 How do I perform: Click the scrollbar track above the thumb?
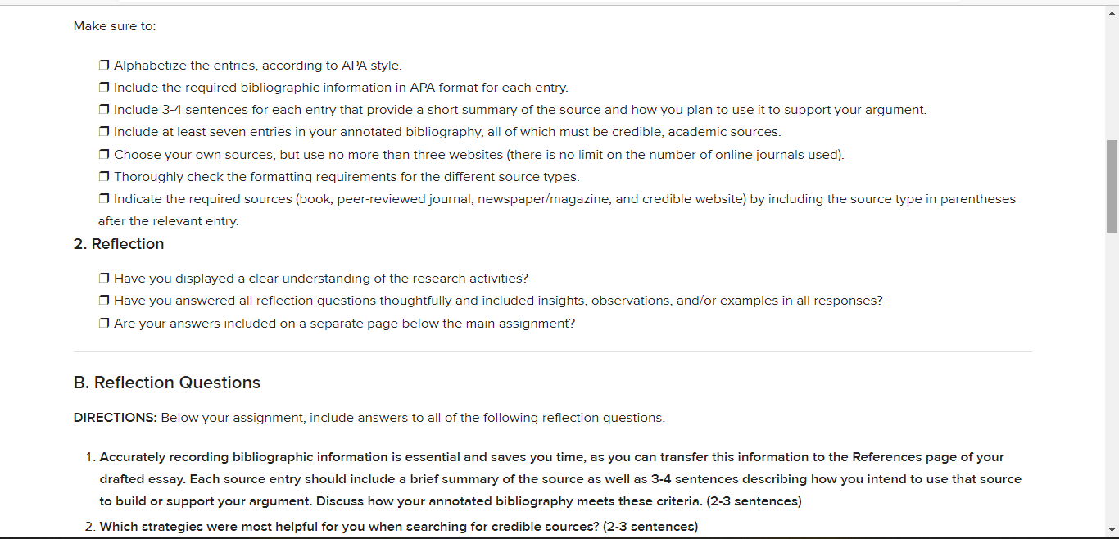tap(1112, 79)
